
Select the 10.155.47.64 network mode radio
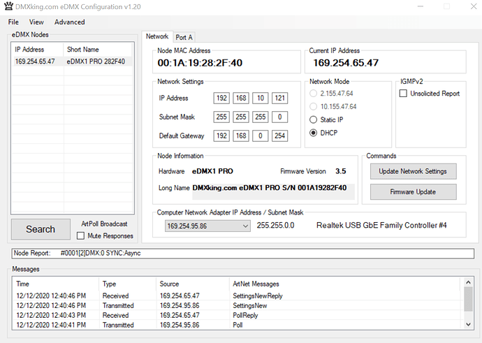point(313,107)
